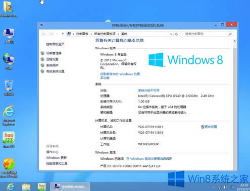This screenshot has width=250, height=191.
Task: Click the get more Windows features link
Action: coord(120,76)
